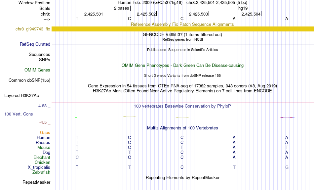Open Common dbSNP(155) track label

tap(29, 80)
